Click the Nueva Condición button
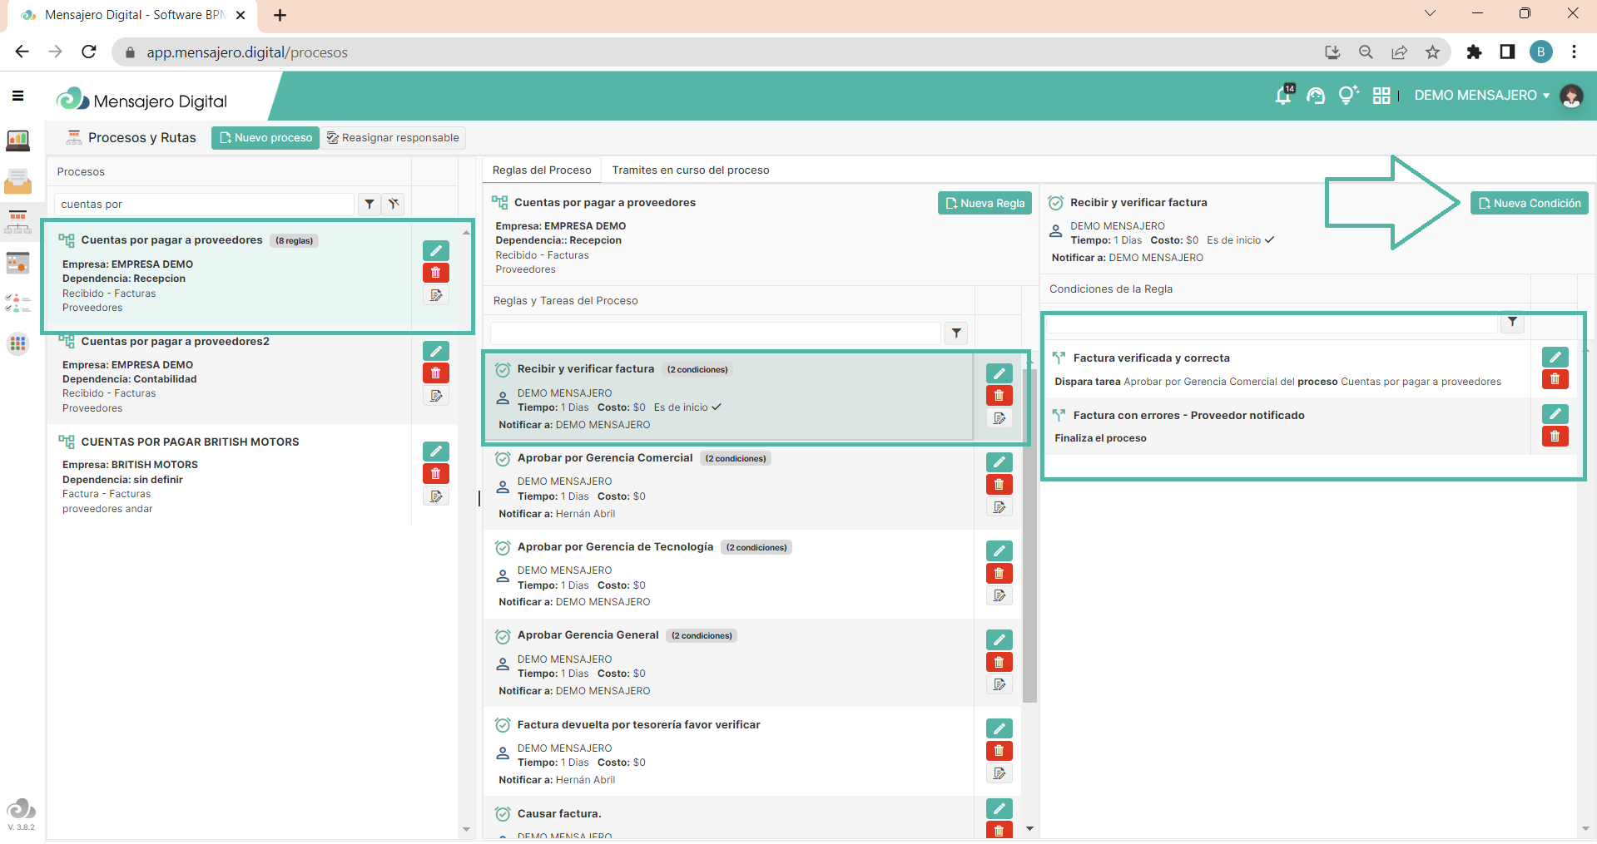The image size is (1597, 844). point(1529,204)
